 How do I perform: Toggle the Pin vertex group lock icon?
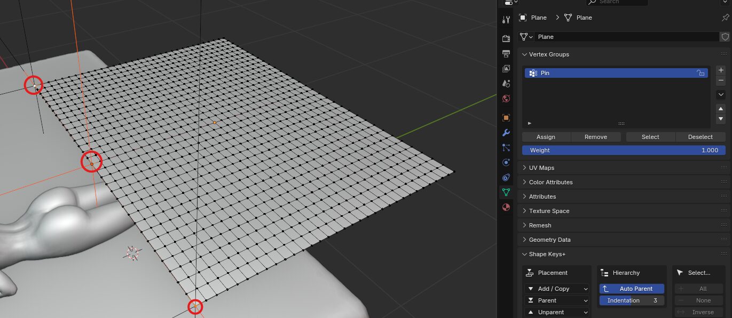[x=700, y=73]
